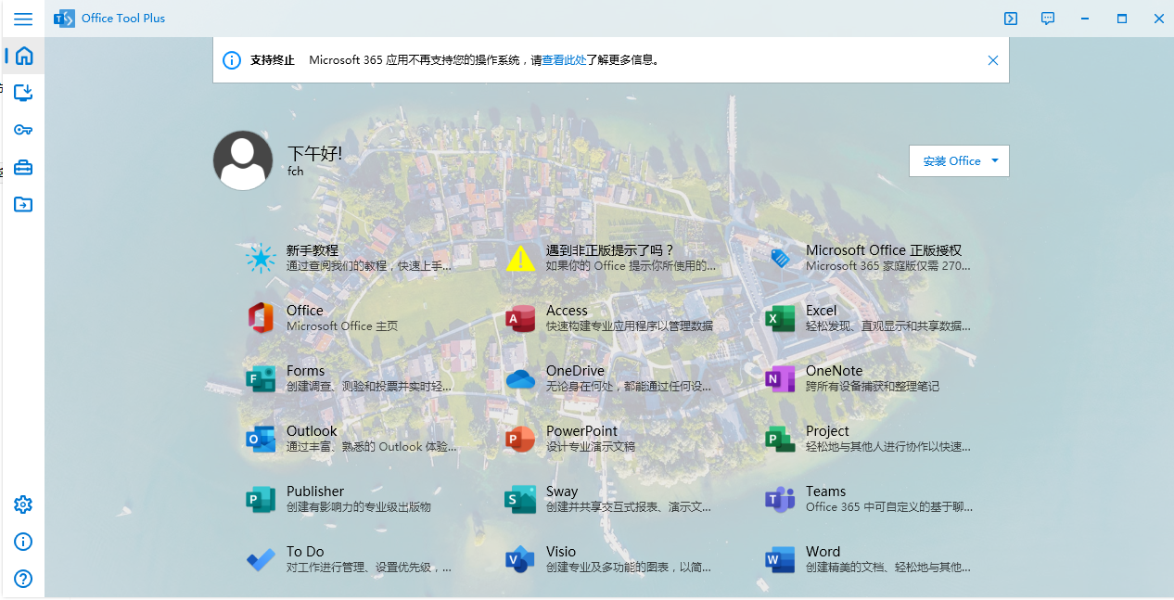This screenshot has width=1174, height=600.
Task: Open OneDrive from its cloud icon
Action: pos(520,378)
